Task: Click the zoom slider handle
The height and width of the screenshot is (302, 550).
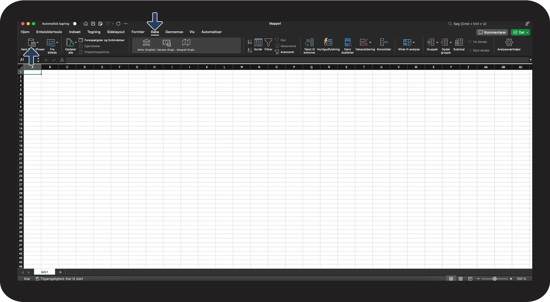Action: [x=494, y=279]
